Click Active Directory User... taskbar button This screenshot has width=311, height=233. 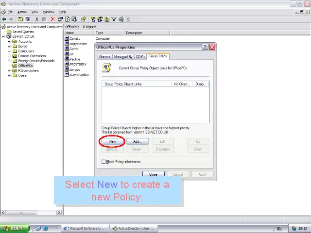point(134,229)
